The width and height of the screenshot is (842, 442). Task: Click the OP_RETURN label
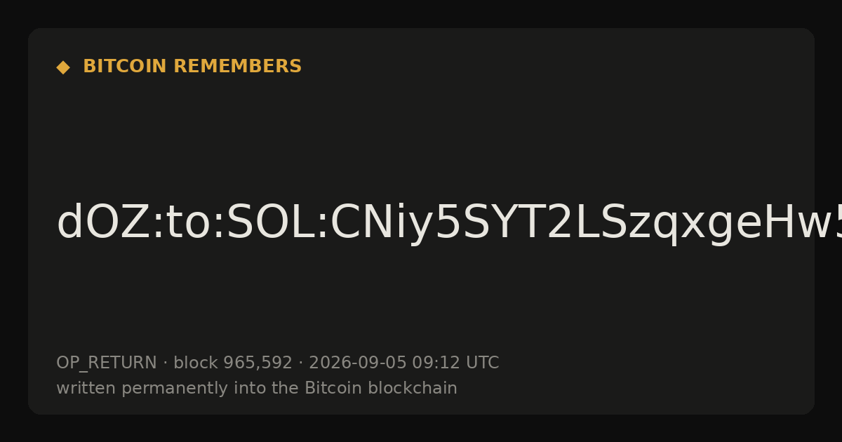point(107,363)
